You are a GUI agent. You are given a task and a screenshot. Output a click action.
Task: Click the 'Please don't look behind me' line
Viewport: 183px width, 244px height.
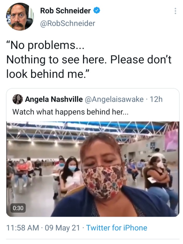pyautogui.click(x=89, y=67)
